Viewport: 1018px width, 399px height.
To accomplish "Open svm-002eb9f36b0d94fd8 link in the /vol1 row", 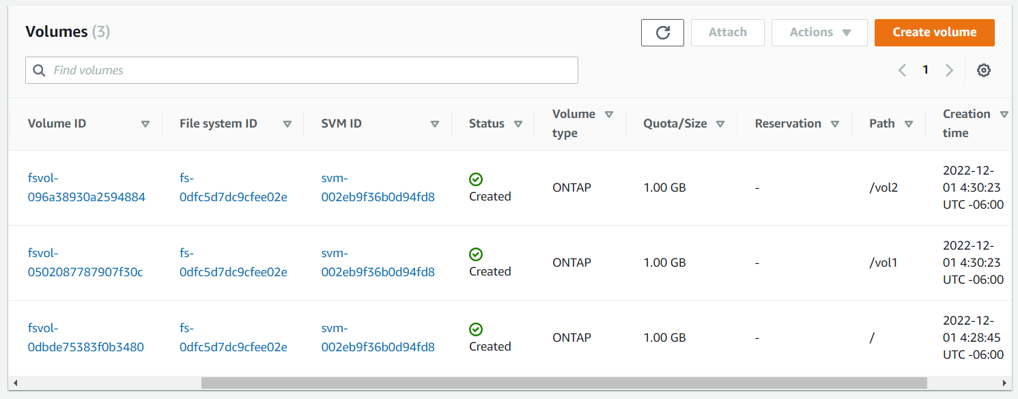I will [378, 263].
